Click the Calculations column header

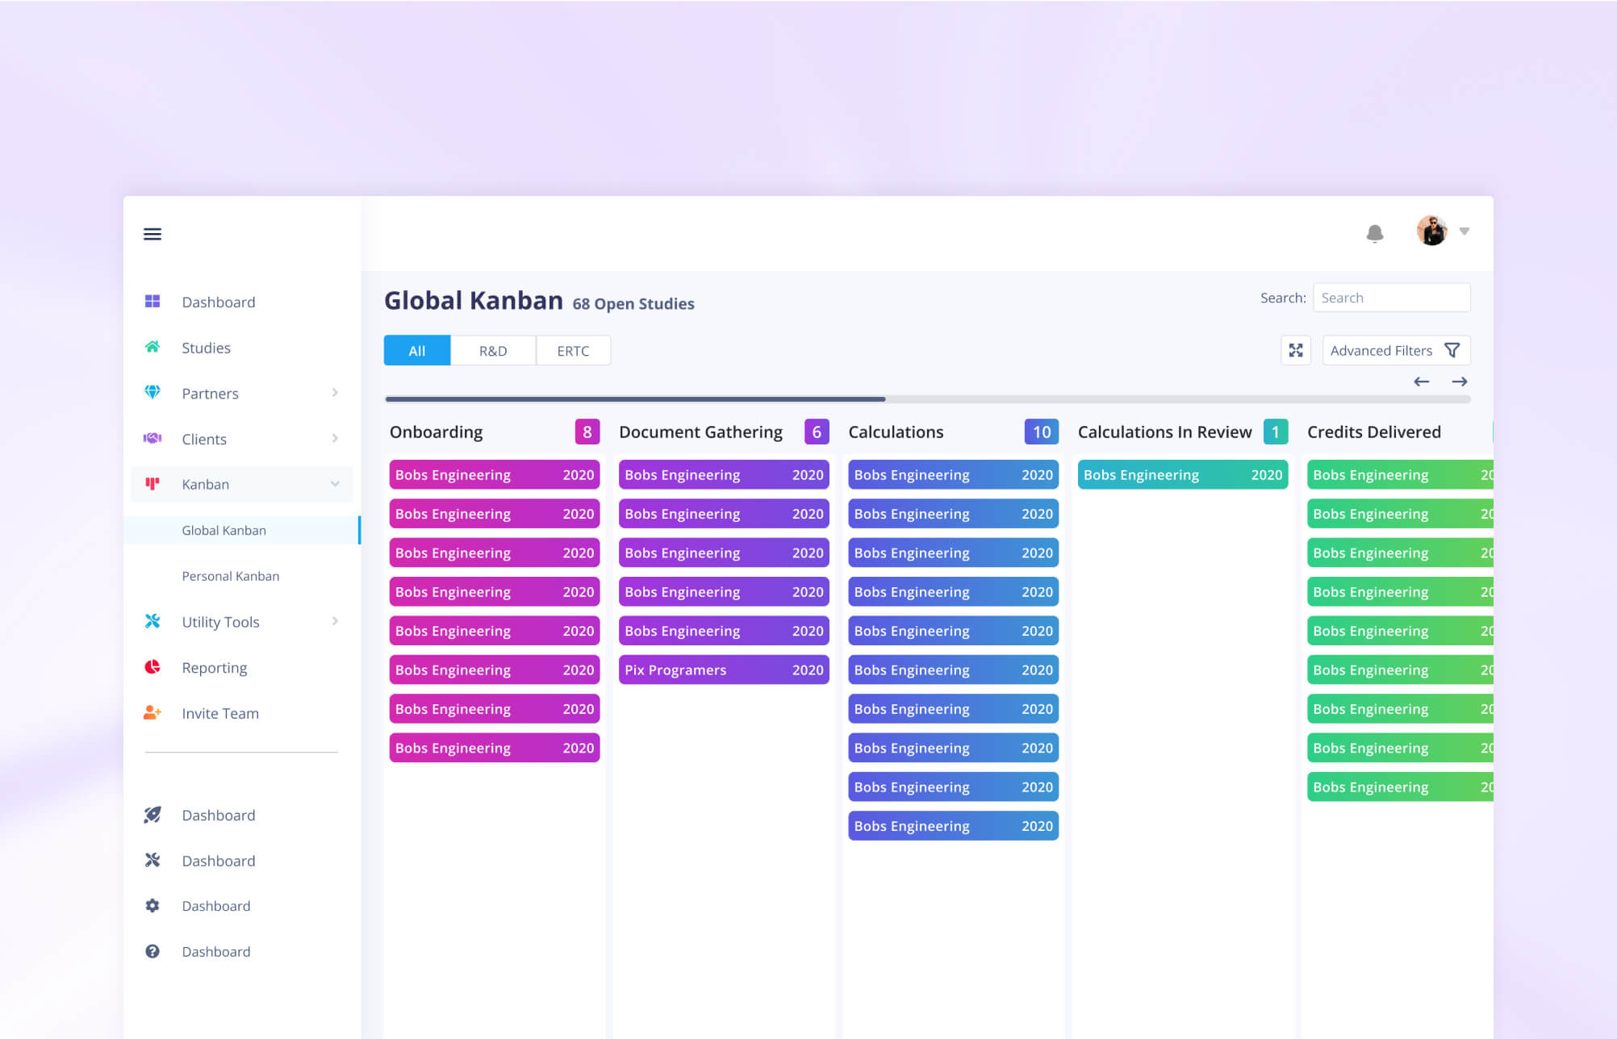tap(896, 432)
